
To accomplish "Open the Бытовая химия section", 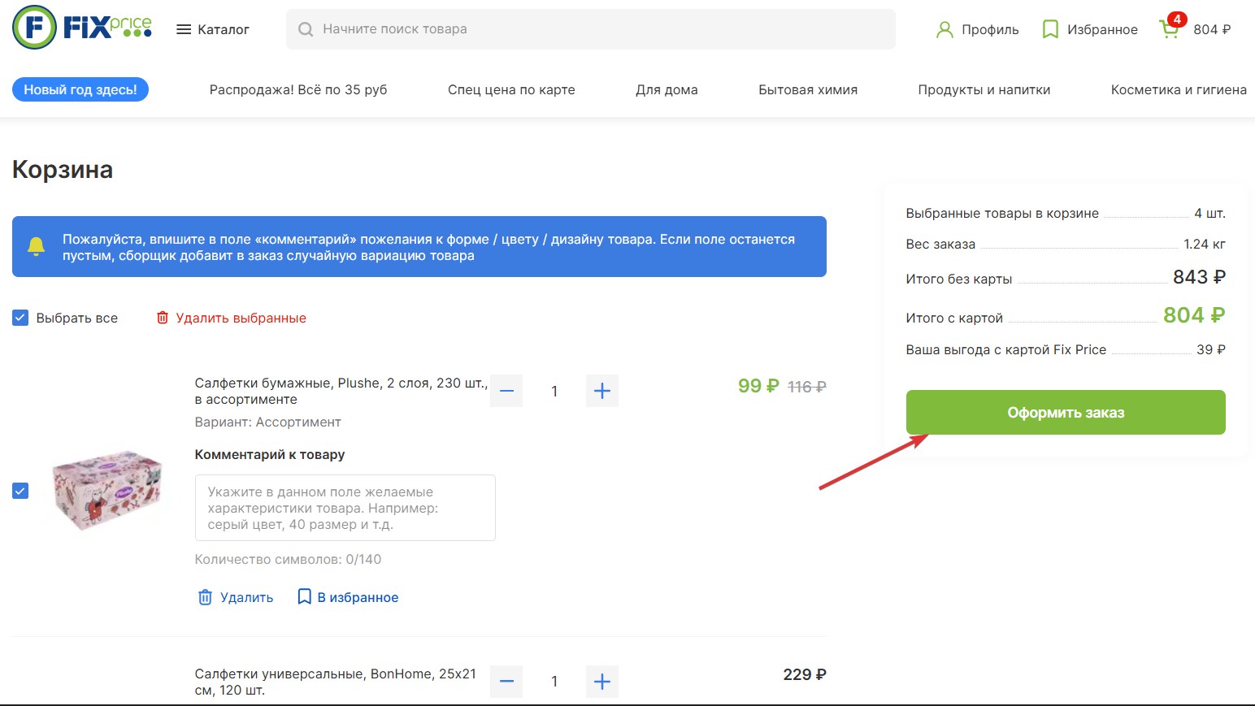I will [807, 89].
